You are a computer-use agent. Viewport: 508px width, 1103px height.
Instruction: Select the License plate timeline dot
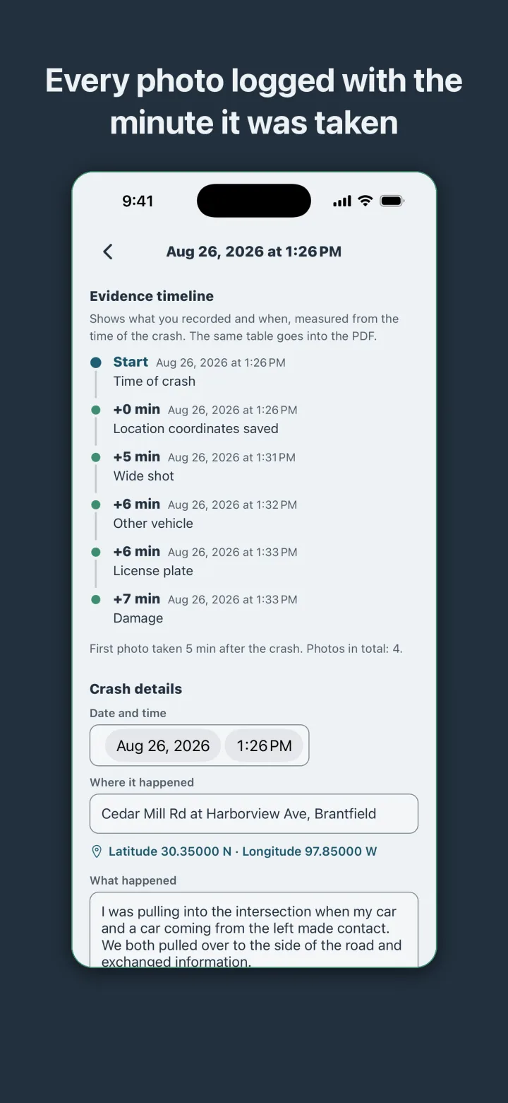point(96,552)
